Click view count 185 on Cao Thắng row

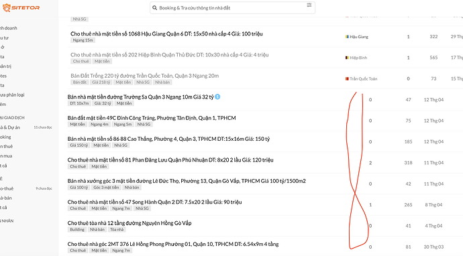tap(408, 142)
